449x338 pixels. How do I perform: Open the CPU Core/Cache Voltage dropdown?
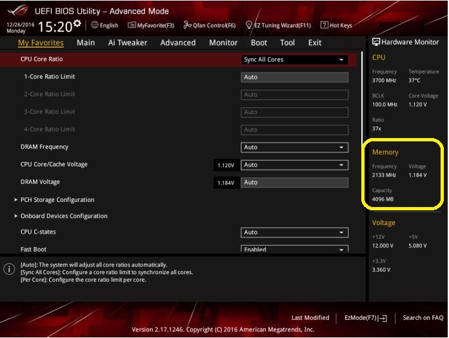coord(294,165)
